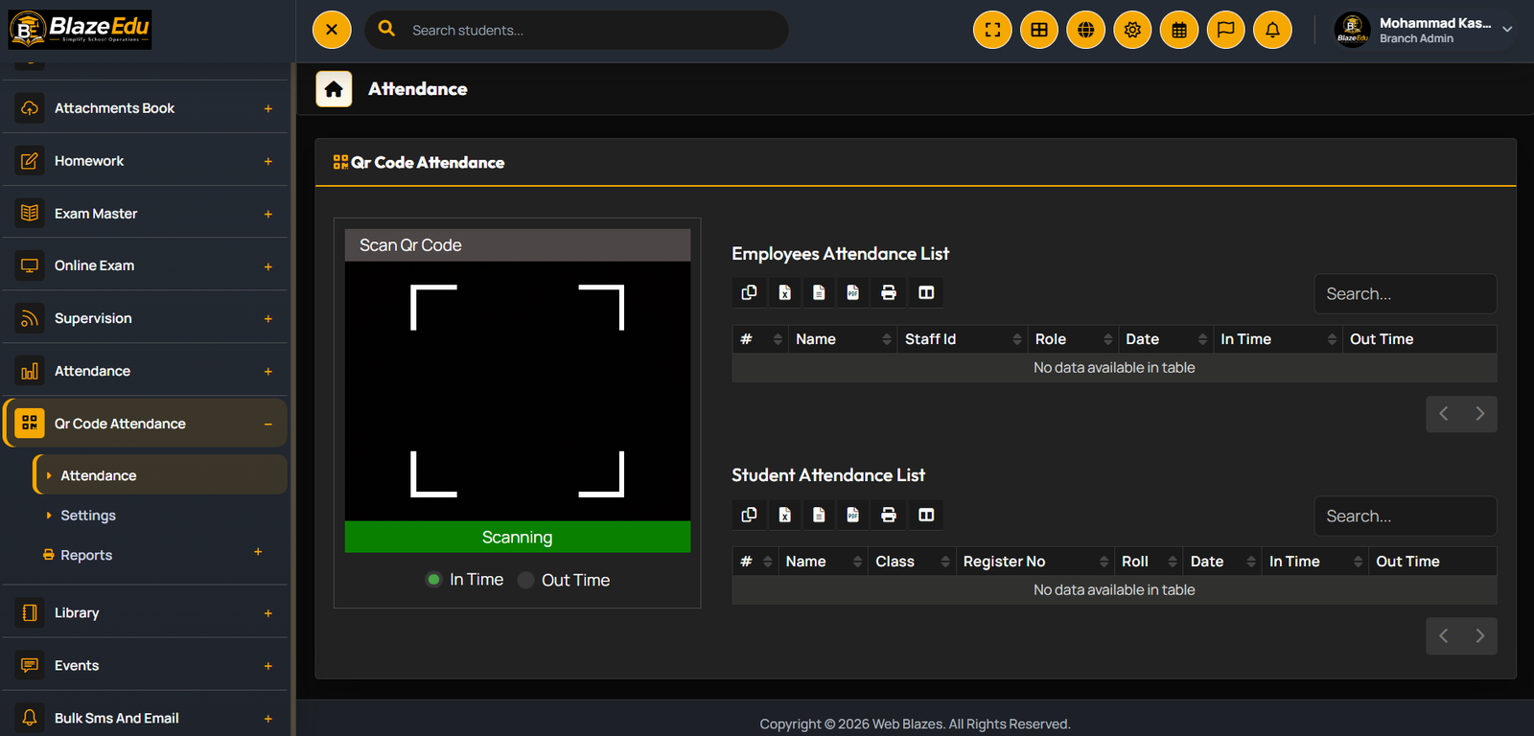Click the Qr scanner camera viewport
Screen dimensions: 1534x736
[518, 391]
